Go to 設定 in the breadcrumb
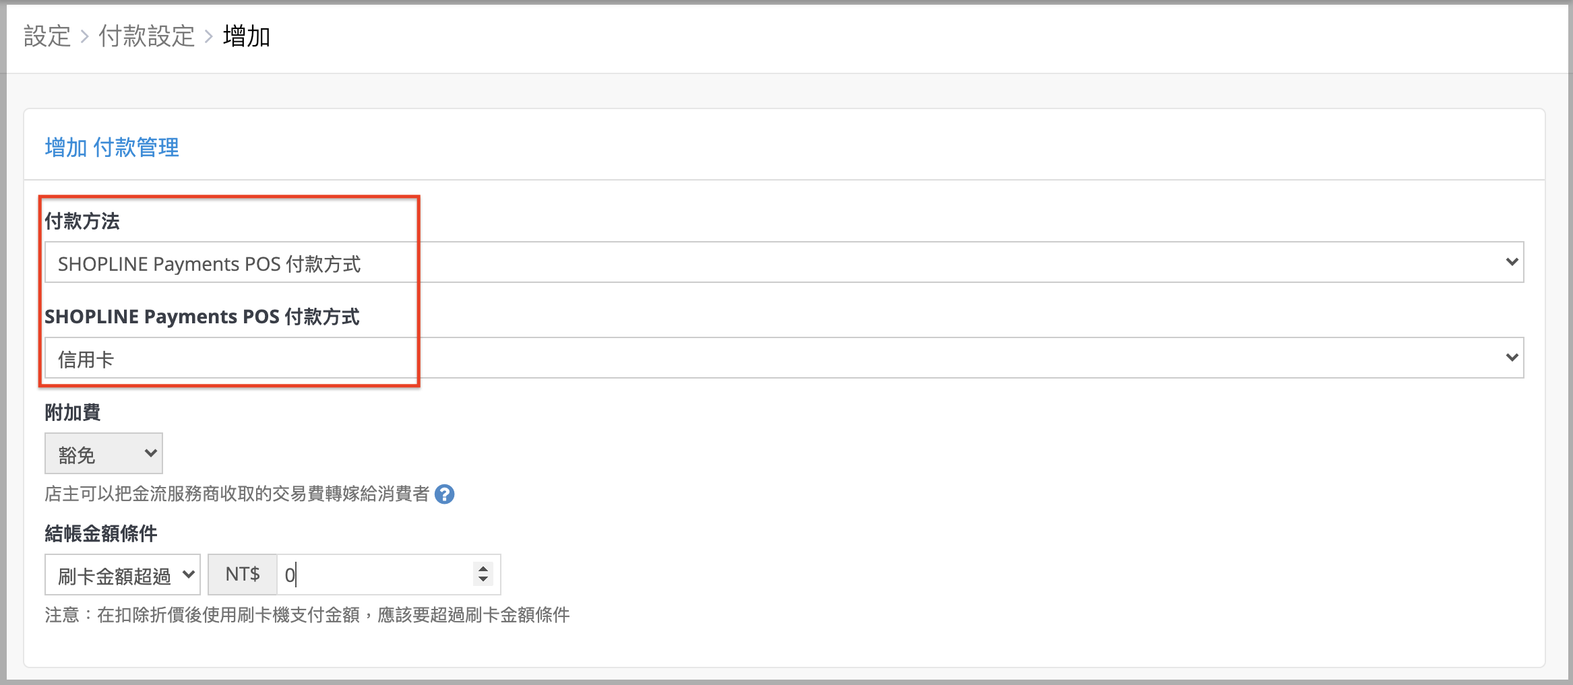1573x685 pixels. click(x=47, y=36)
